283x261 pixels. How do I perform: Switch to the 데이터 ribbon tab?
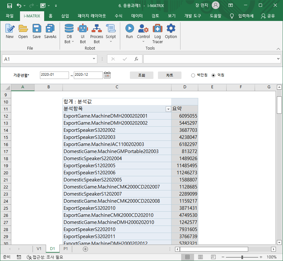pyautogui.click(x=137, y=16)
